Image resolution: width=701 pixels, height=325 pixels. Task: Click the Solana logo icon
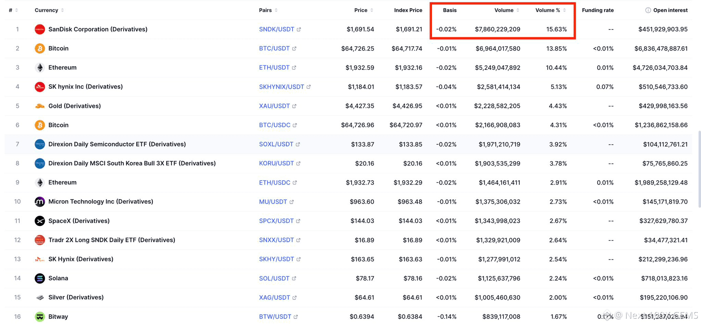pyautogui.click(x=40, y=278)
